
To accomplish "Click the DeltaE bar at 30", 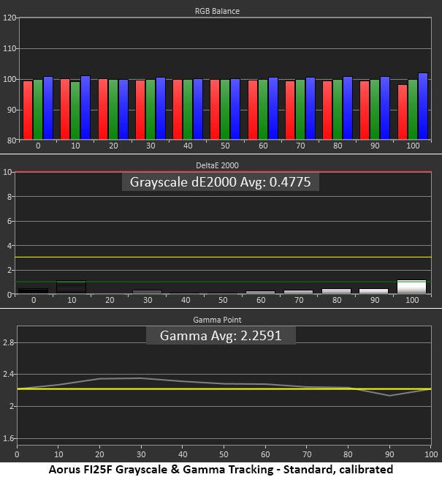I will pos(148,292).
